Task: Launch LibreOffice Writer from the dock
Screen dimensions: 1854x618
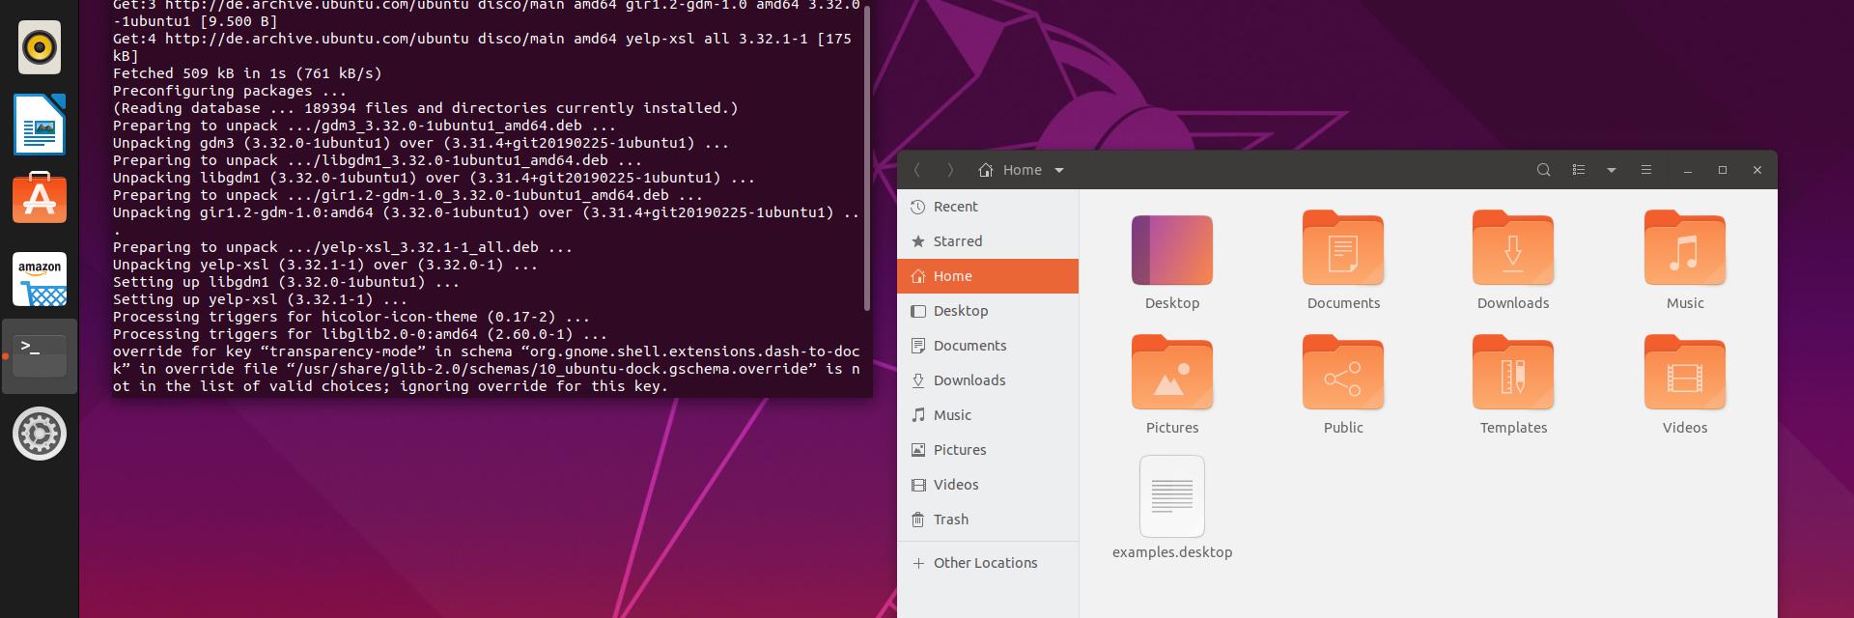Action: point(40,125)
